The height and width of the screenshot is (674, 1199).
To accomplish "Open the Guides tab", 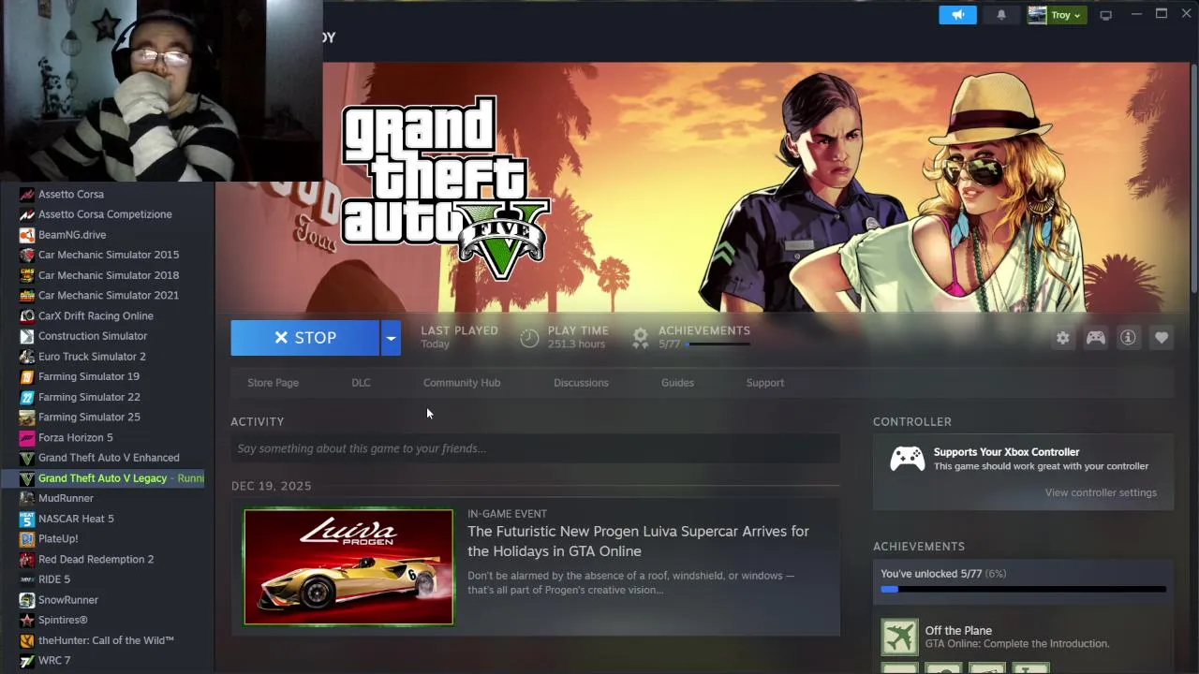I will pos(677,383).
